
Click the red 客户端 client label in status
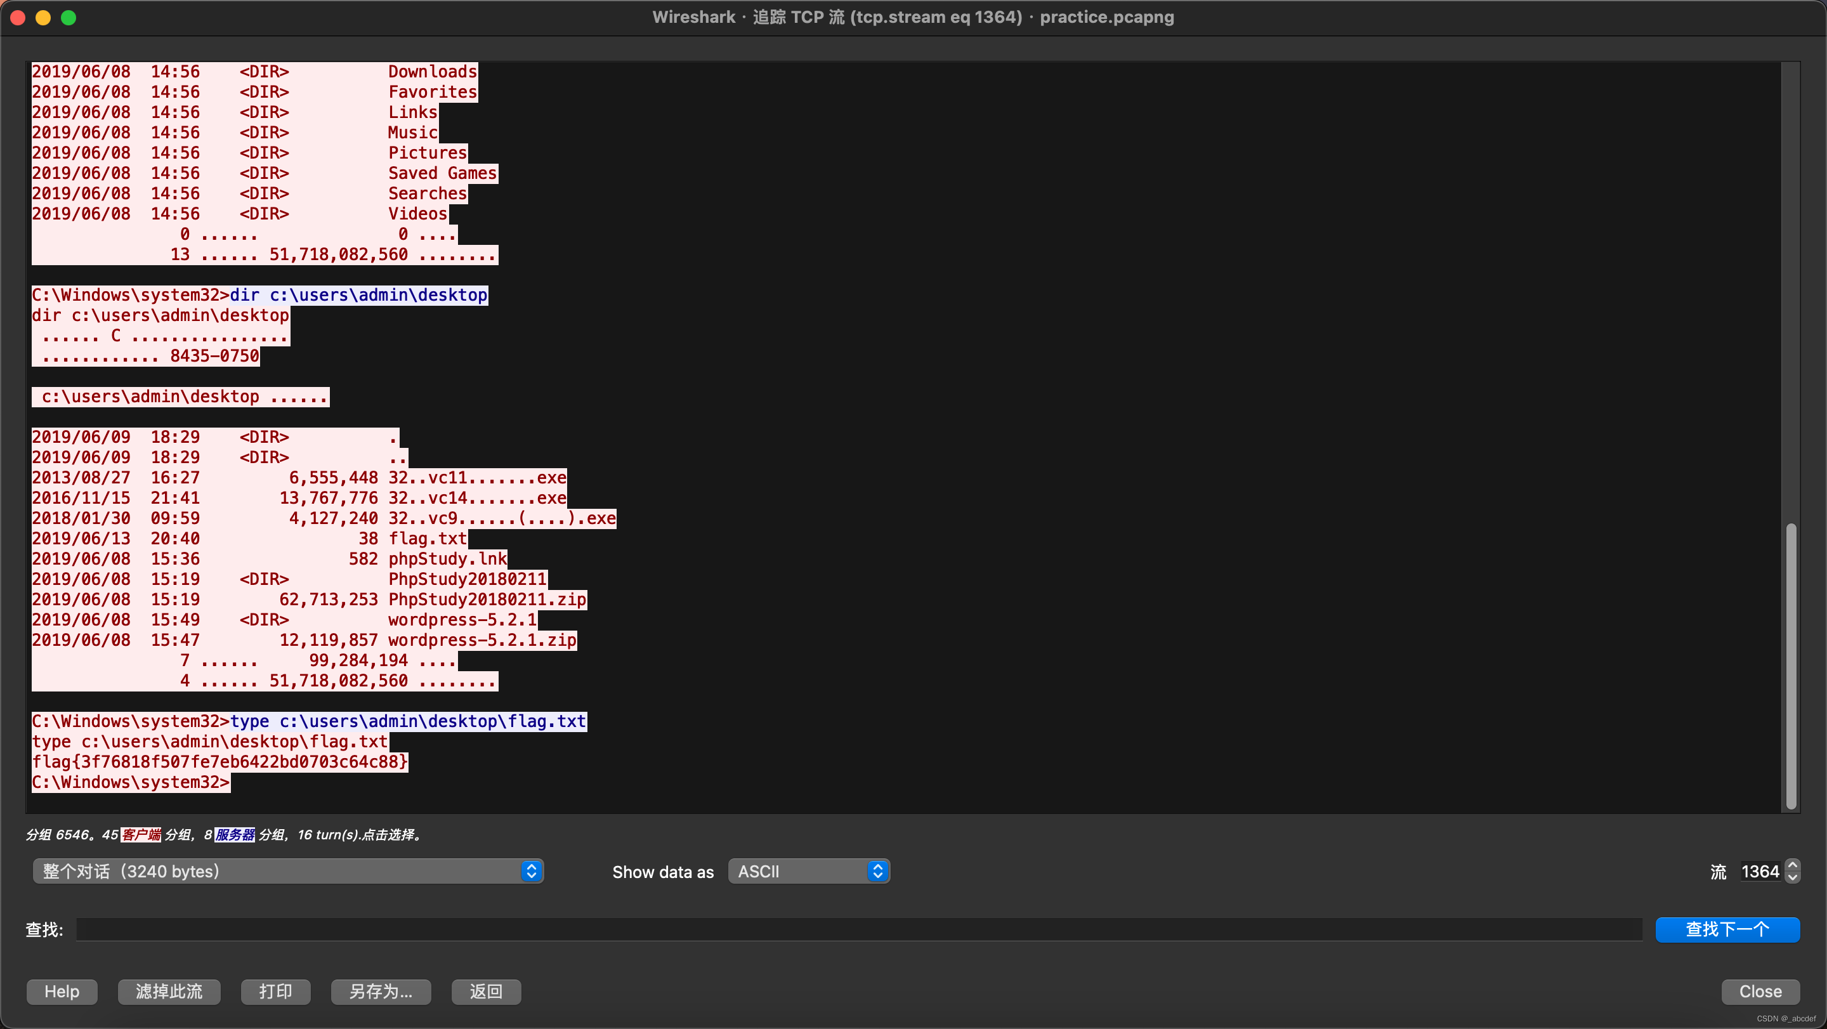(141, 835)
